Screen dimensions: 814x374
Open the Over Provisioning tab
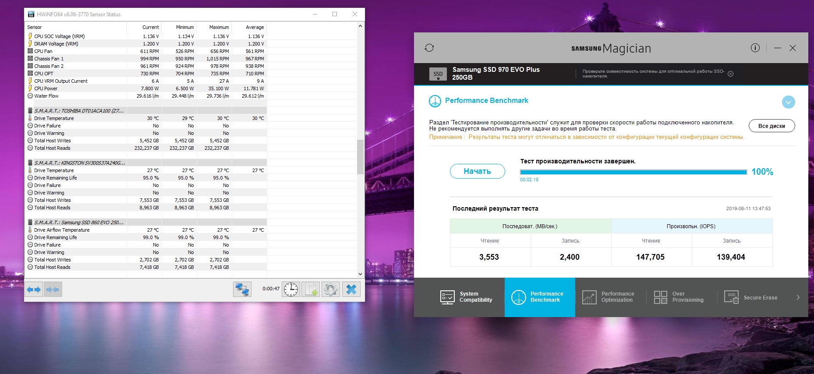click(681, 297)
